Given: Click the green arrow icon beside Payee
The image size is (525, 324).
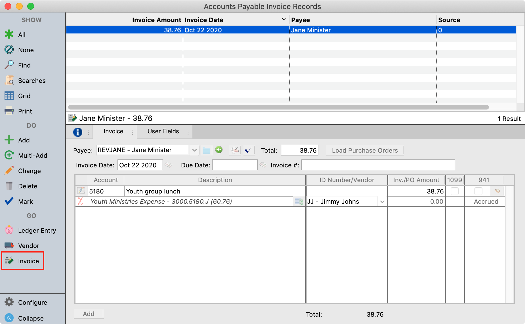Looking at the screenshot, I should [x=219, y=150].
